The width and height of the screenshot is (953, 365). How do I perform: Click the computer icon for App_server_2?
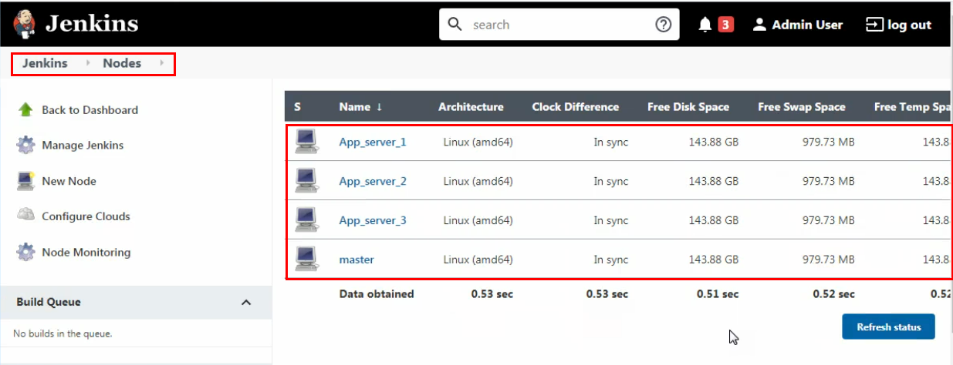click(307, 181)
